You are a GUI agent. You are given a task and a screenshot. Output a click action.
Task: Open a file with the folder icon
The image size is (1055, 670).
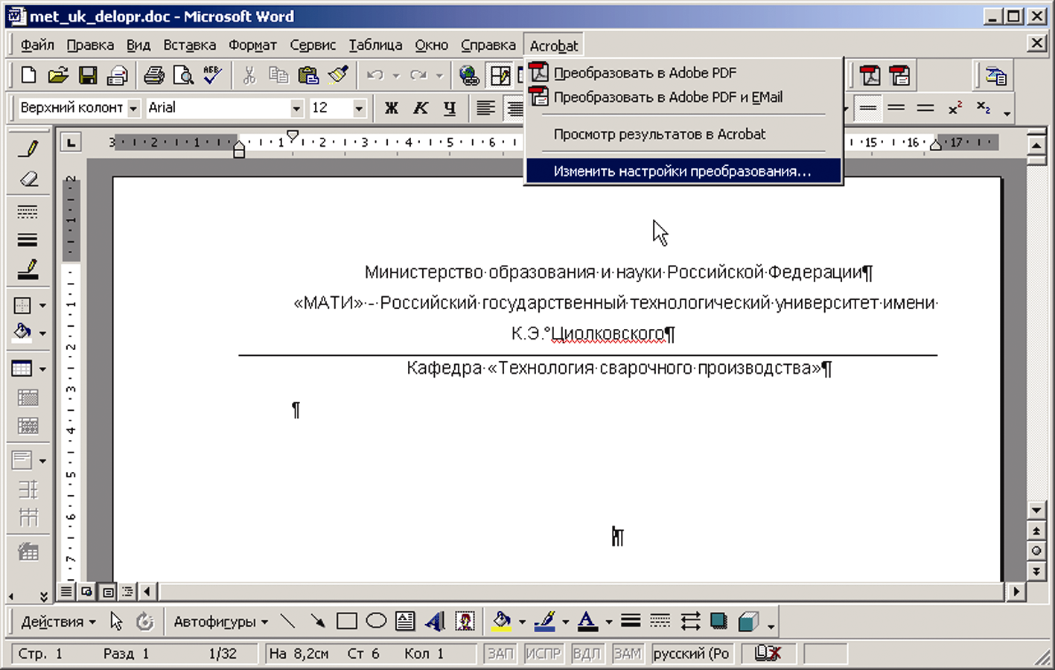tap(58, 75)
